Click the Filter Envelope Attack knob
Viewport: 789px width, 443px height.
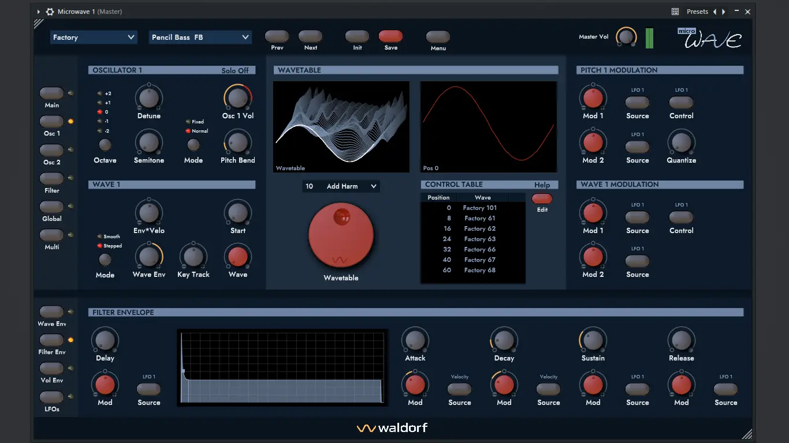tap(415, 340)
